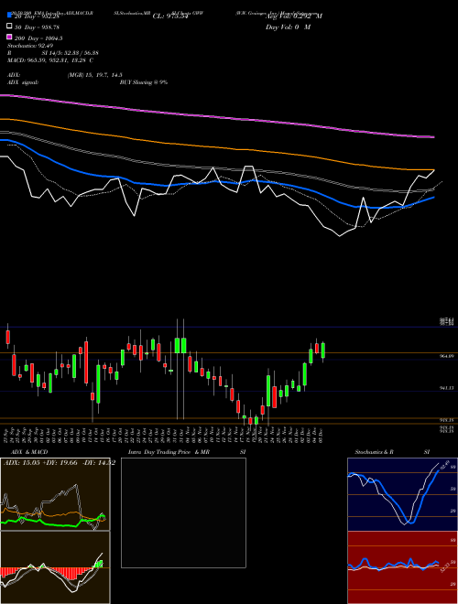Click the 964.09 price axis label
The image size is (458, 604).
point(446,357)
